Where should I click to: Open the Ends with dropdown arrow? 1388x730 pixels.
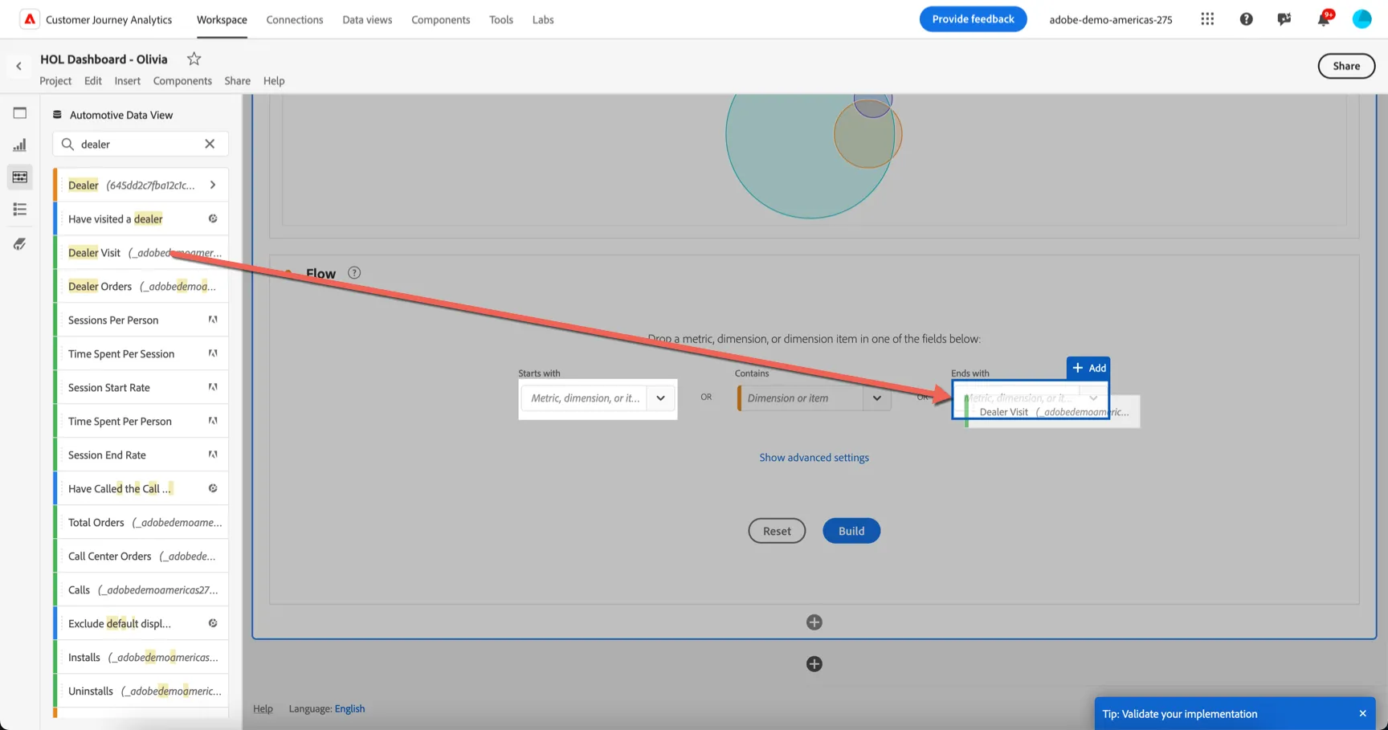coord(1093,398)
